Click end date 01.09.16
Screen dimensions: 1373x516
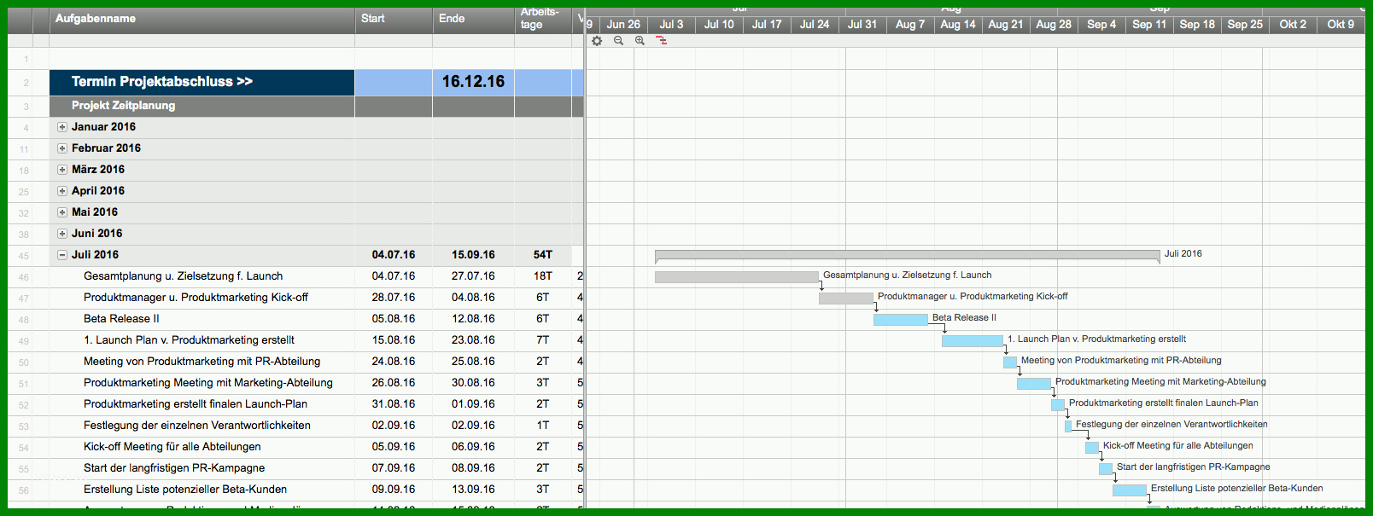[x=474, y=404]
